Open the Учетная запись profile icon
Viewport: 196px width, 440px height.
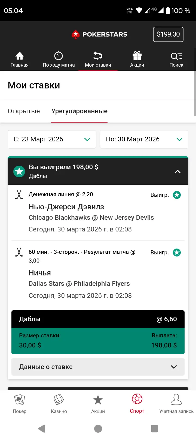pos(176,400)
